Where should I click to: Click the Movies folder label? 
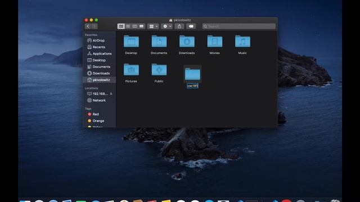pos(215,53)
